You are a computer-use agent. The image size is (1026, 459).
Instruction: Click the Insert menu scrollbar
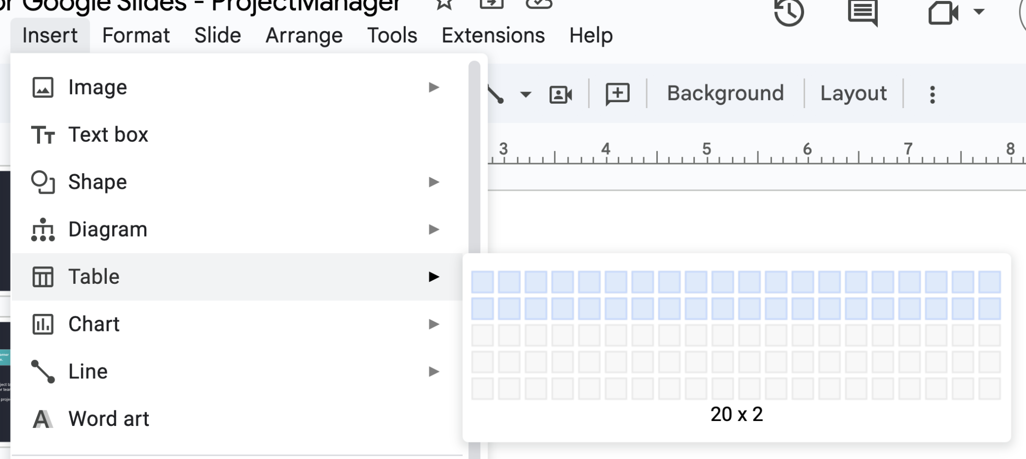coord(473,150)
